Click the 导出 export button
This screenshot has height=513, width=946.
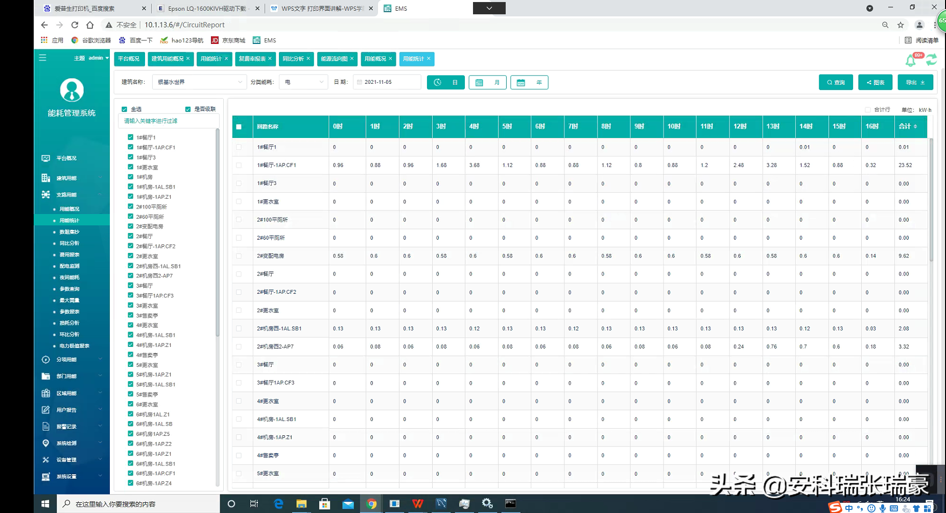point(915,82)
